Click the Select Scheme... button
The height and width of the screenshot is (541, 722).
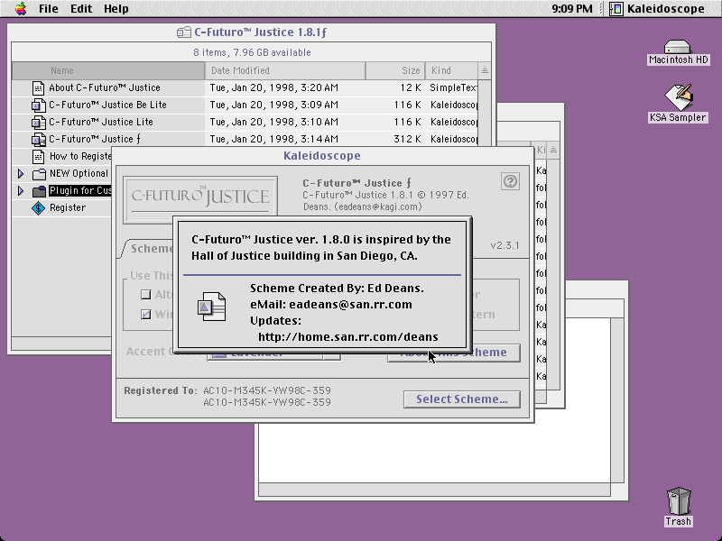[x=462, y=399]
